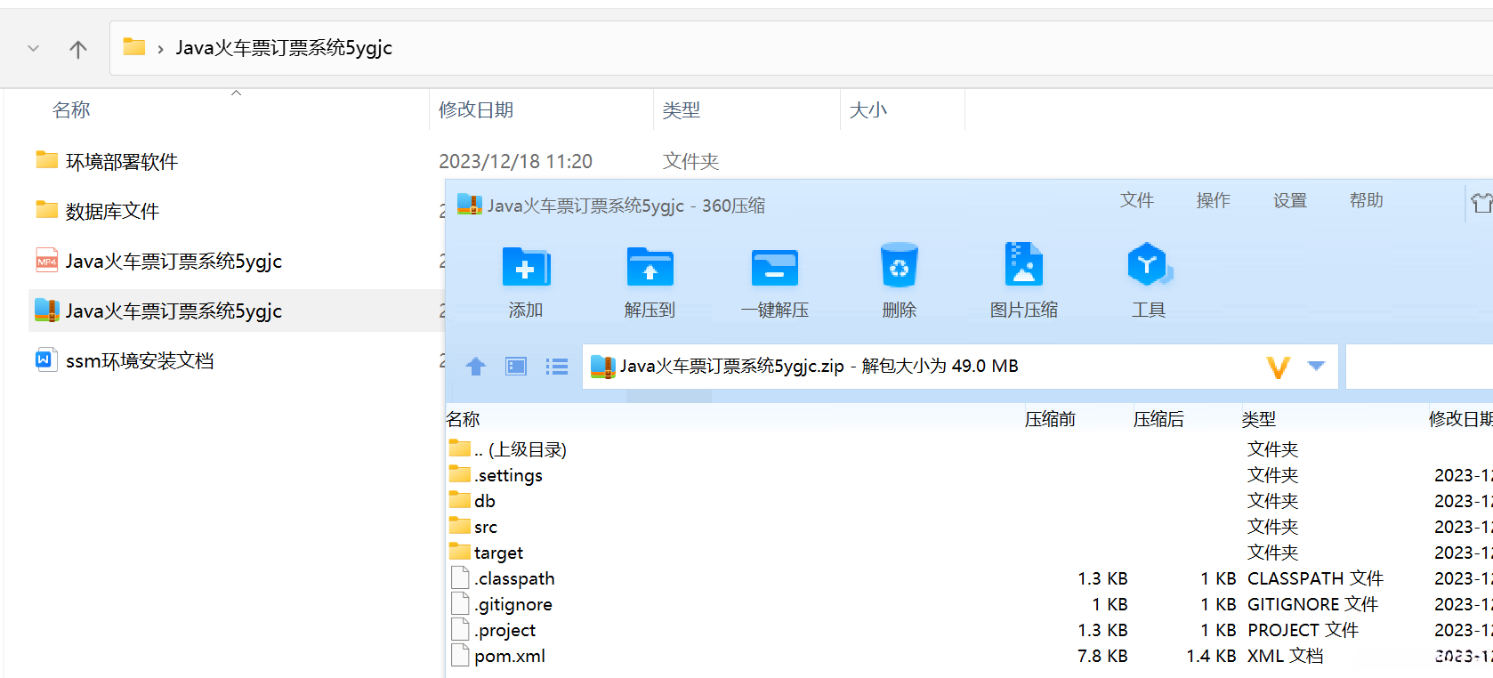The image size is (1493, 678).
Task: Open the Image Compress (图片压缩) tool
Action: coord(1024,263)
